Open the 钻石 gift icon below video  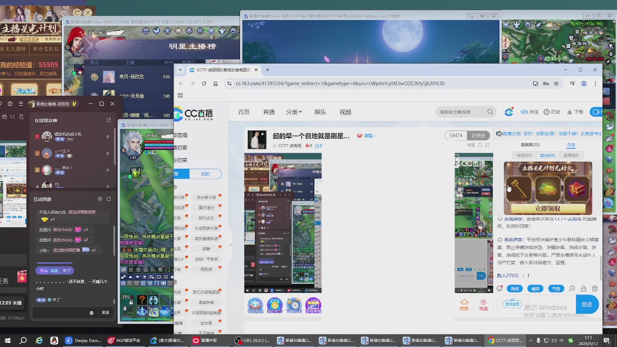click(255, 305)
